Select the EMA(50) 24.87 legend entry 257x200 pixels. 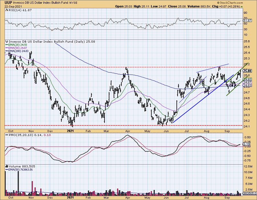16,48
